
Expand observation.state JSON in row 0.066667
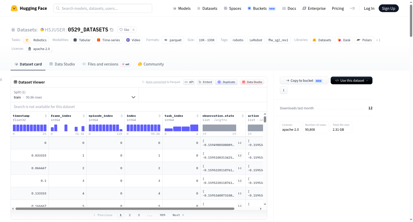tap(240, 168)
